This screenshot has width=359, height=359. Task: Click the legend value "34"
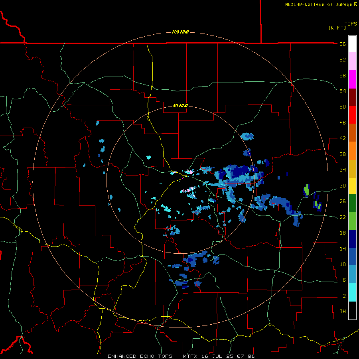343,170
